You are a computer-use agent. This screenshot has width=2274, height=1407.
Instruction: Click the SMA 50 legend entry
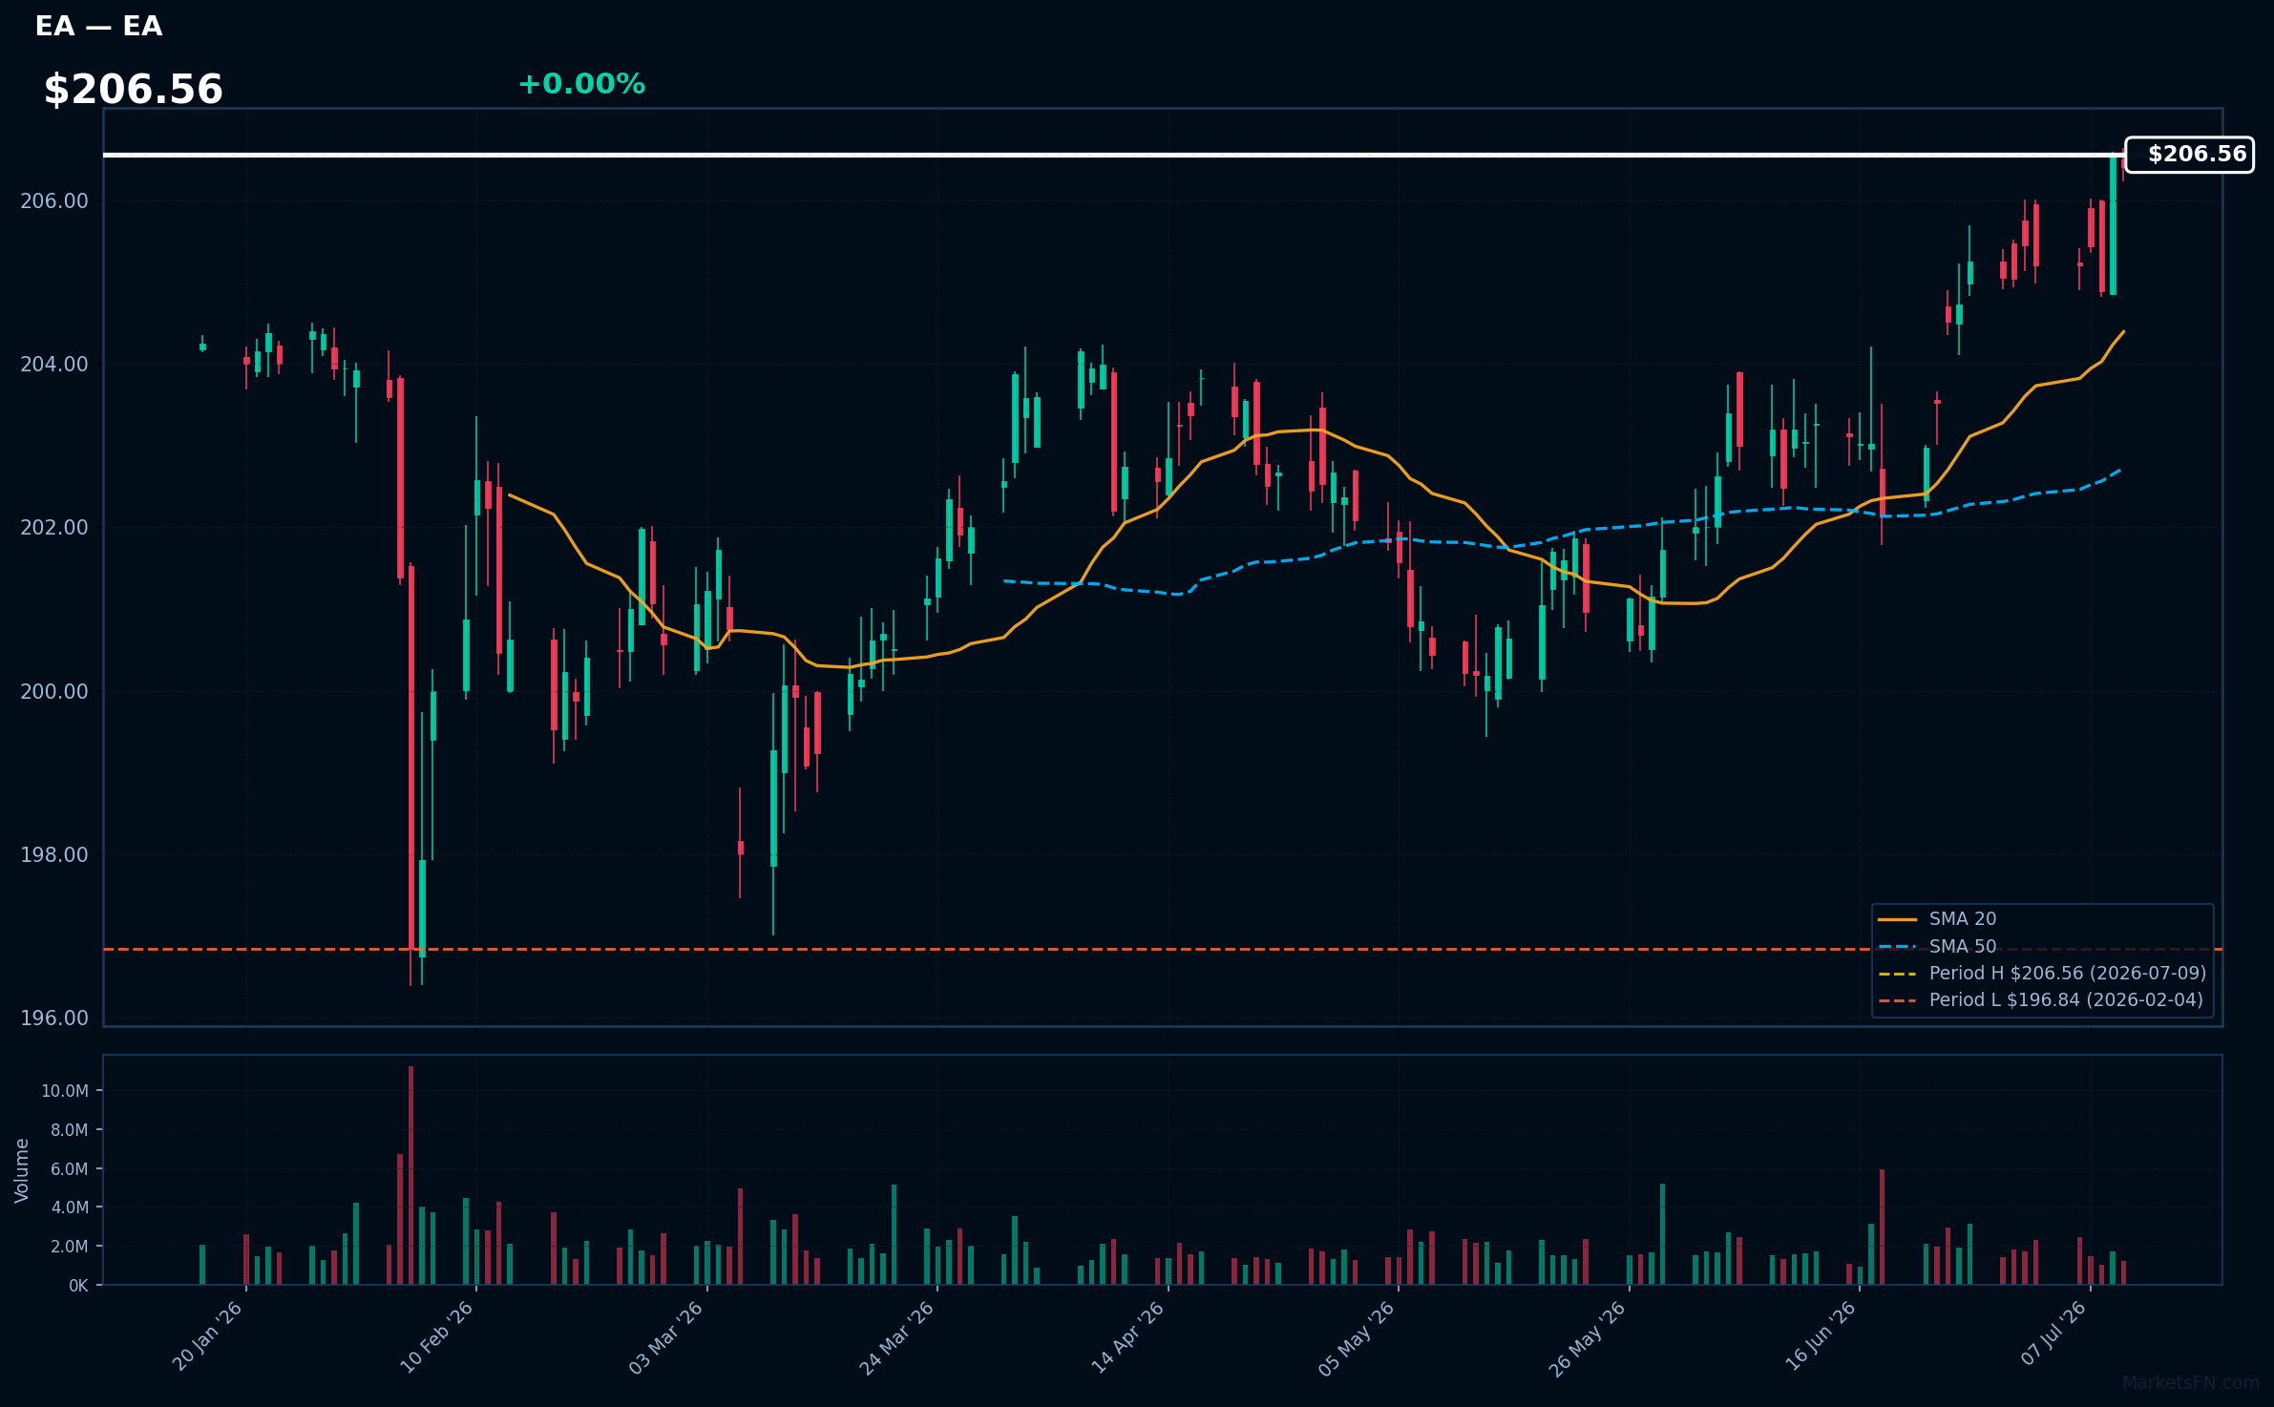[1937, 947]
